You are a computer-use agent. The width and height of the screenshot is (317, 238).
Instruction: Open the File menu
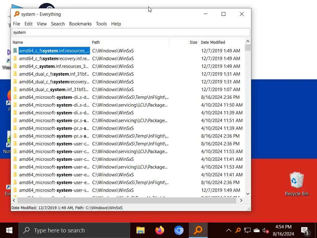pos(16,24)
